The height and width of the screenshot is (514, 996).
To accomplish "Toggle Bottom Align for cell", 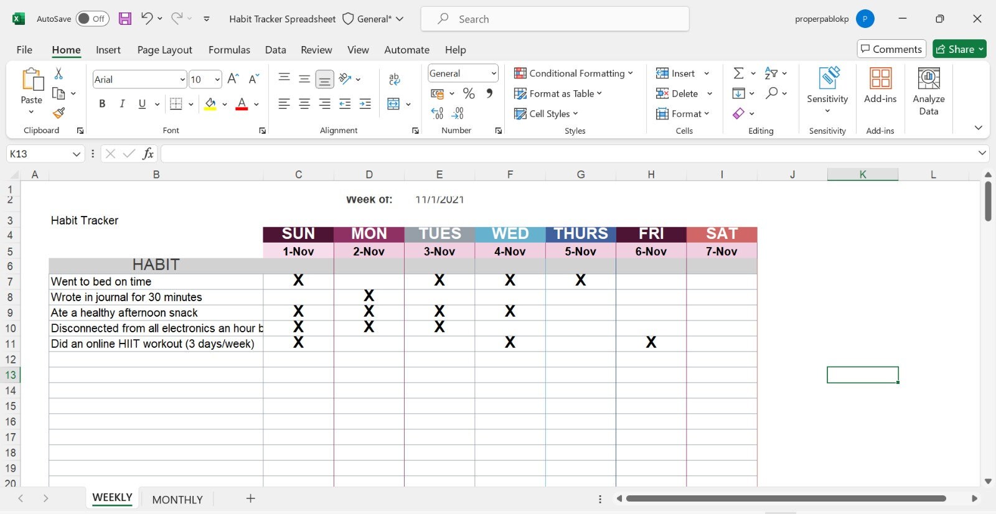I will [324, 79].
